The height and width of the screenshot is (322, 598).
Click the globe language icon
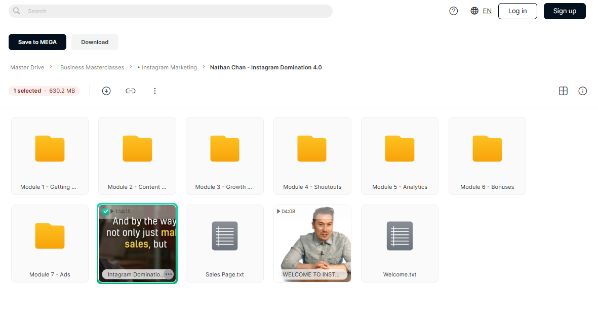[474, 11]
